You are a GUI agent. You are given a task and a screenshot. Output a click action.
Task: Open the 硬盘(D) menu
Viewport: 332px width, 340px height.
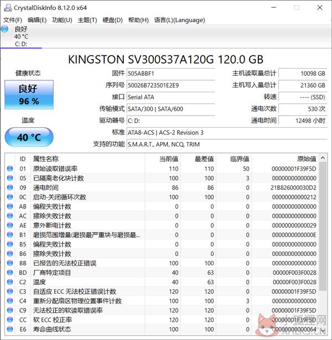pyautogui.click(x=112, y=20)
